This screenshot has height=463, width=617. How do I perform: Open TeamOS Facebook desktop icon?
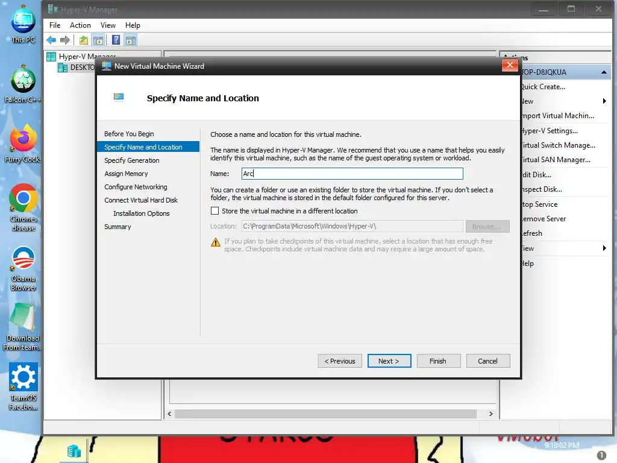click(23, 386)
